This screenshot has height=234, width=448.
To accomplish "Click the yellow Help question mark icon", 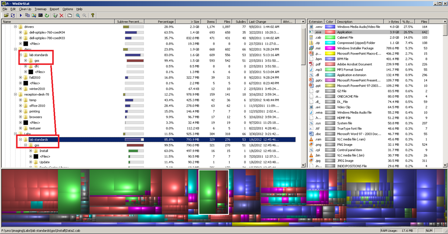I will click(x=92, y=15).
